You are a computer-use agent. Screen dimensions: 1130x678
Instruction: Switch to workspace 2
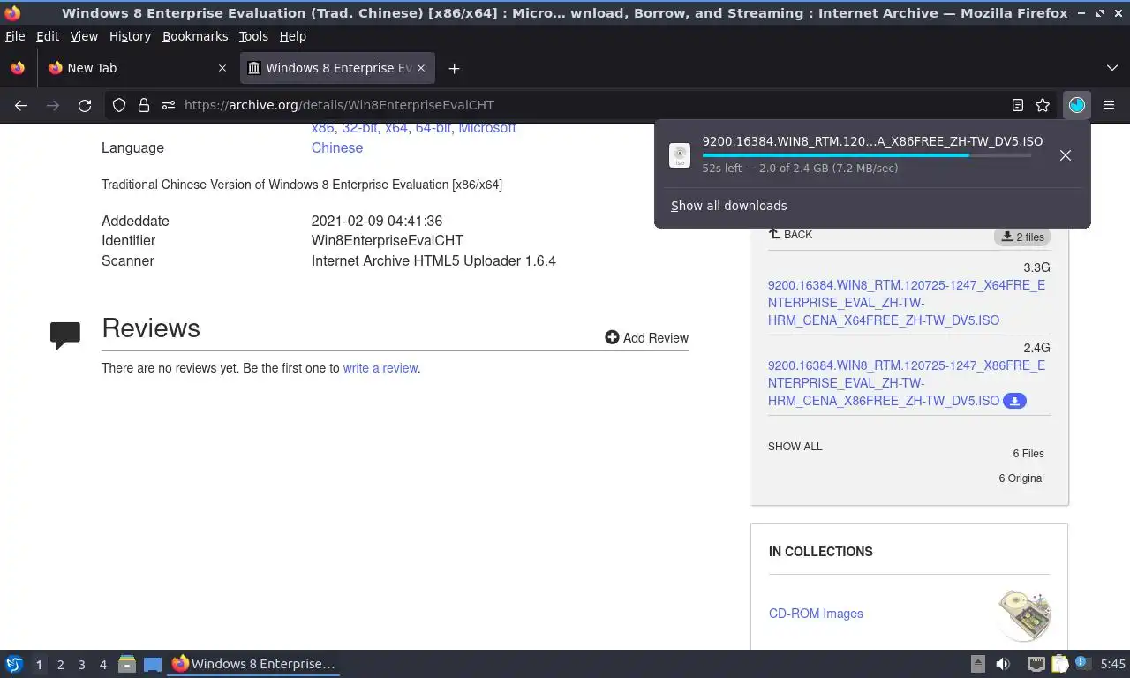(60, 664)
